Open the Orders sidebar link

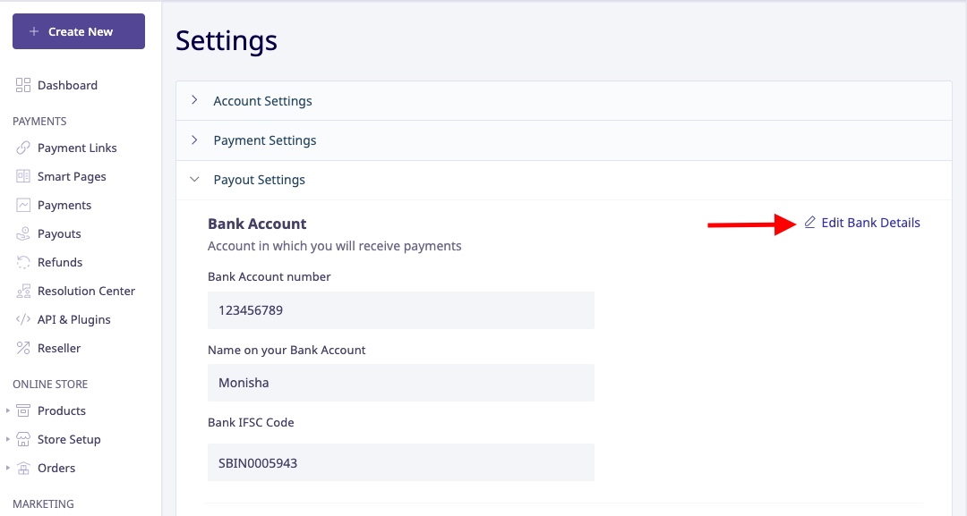coord(56,468)
